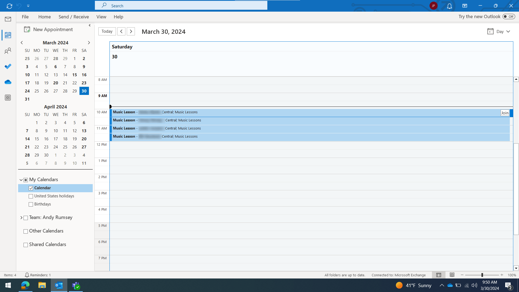Switch to the Calendar module icon
519x292 pixels.
pyautogui.click(x=8, y=35)
